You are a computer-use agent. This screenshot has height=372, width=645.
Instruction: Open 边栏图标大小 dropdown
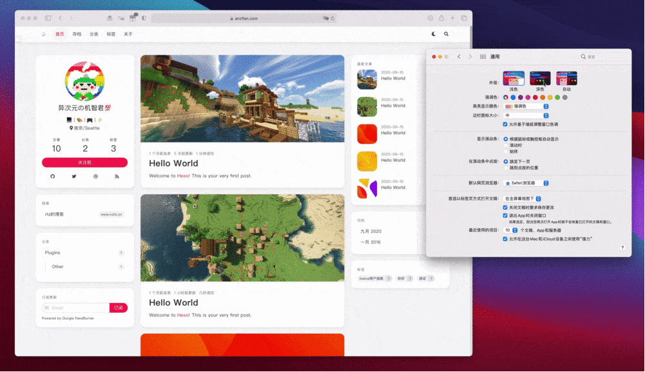[526, 115]
